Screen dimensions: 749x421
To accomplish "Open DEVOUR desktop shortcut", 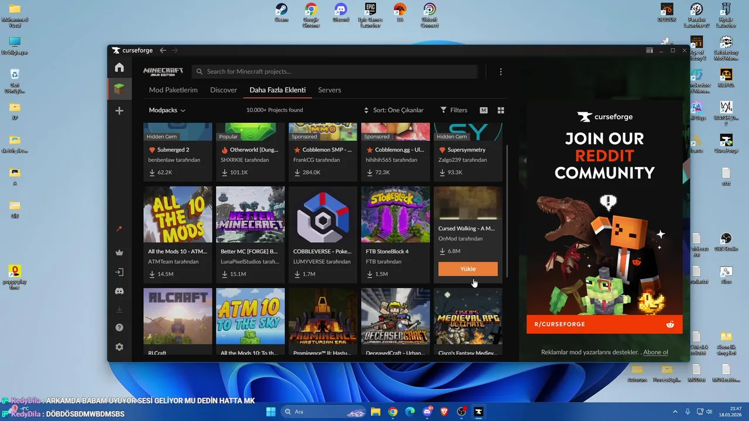I will pyautogui.click(x=667, y=13).
